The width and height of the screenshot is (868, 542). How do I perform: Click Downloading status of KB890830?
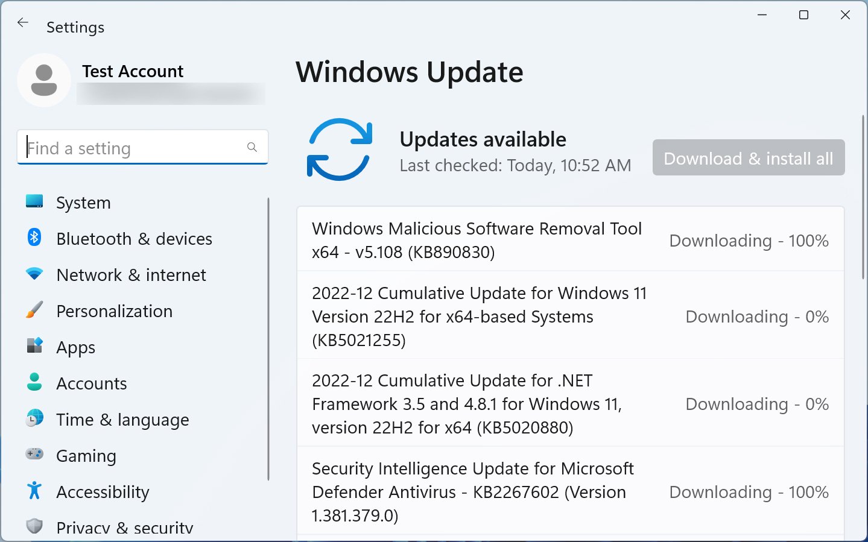click(749, 241)
